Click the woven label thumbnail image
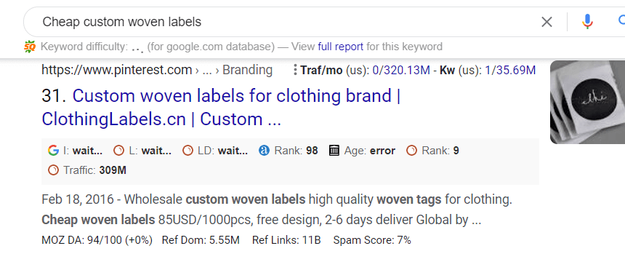The image size is (625, 270). coord(587,102)
